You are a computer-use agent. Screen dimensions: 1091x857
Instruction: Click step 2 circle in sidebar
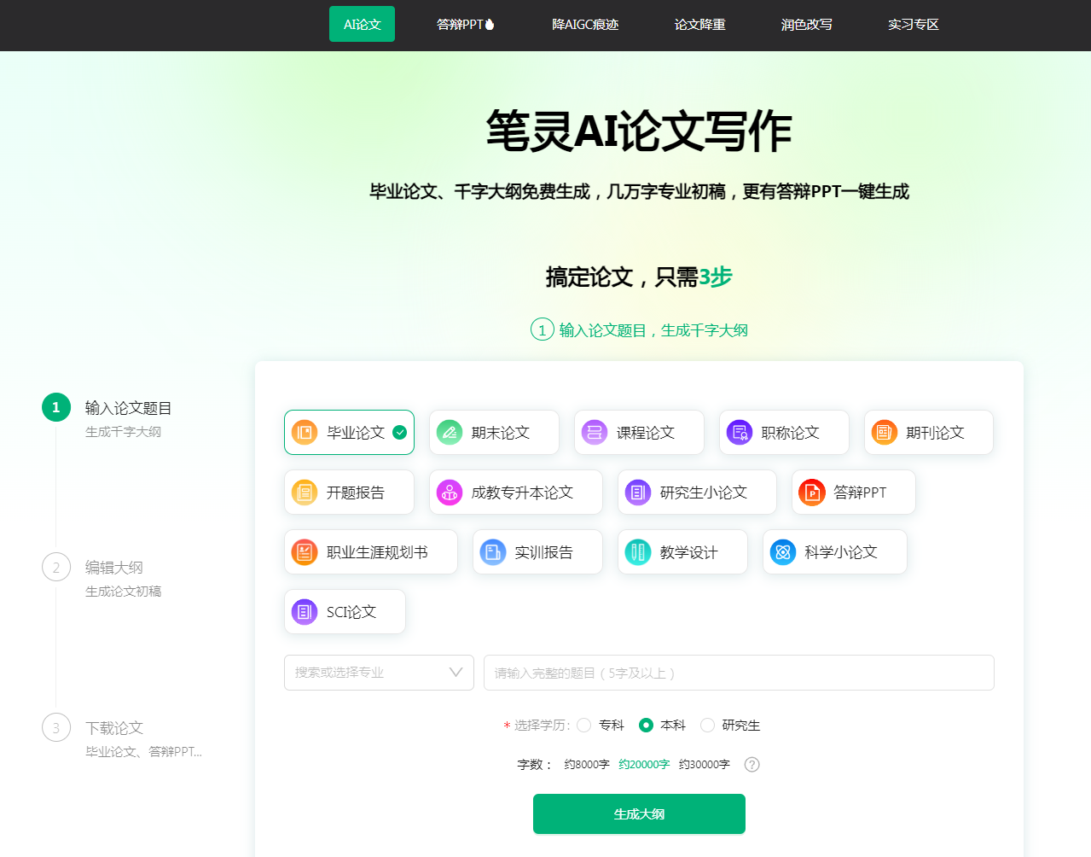click(56, 567)
